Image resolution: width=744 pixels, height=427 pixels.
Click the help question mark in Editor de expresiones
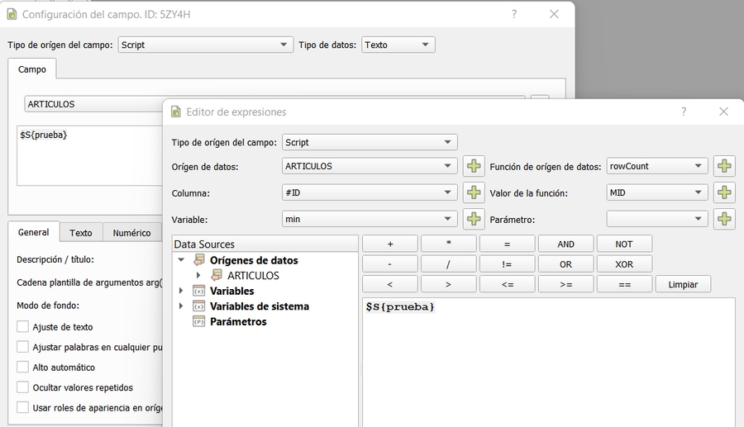coord(684,111)
